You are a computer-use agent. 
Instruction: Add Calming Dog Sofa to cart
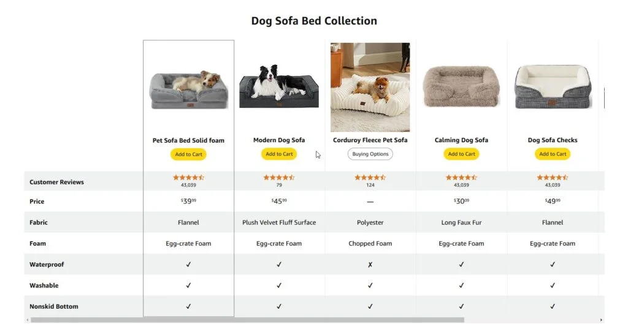point(461,154)
